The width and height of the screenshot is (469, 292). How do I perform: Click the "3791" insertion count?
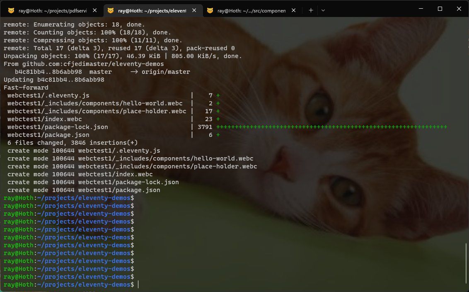pos(205,127)
